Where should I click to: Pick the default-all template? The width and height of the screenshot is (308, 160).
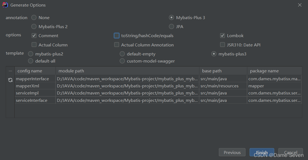31,61
